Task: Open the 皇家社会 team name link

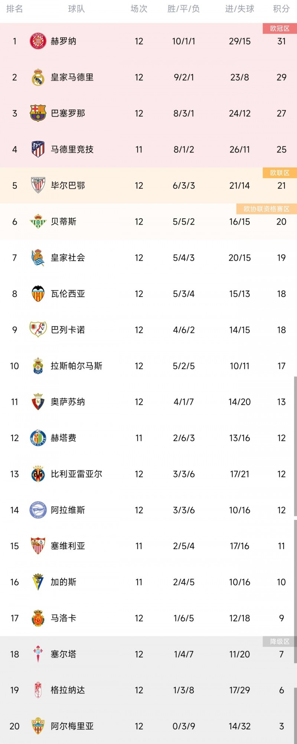Action: pos(68,258)
